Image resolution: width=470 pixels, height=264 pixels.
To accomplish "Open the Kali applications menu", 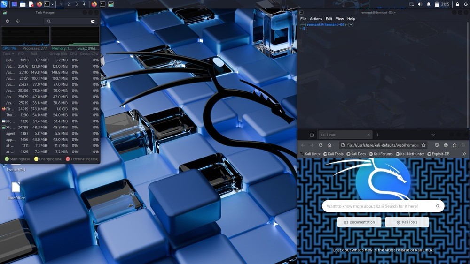I will point(4,4).
